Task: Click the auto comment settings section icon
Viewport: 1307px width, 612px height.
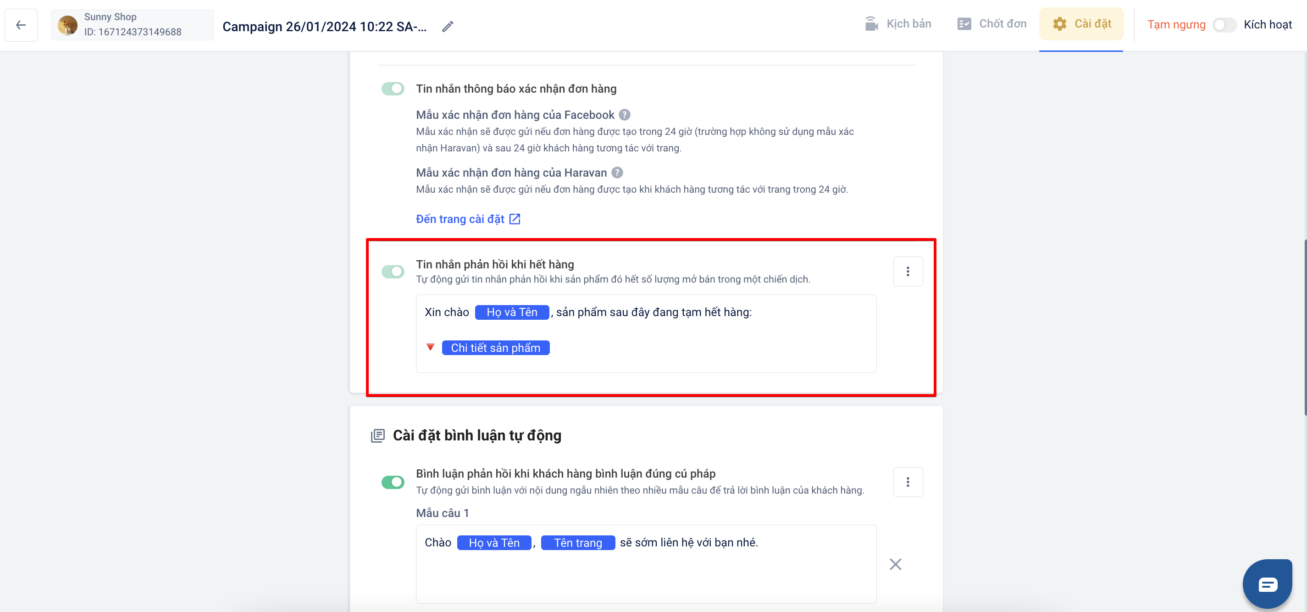Action: 377,435
